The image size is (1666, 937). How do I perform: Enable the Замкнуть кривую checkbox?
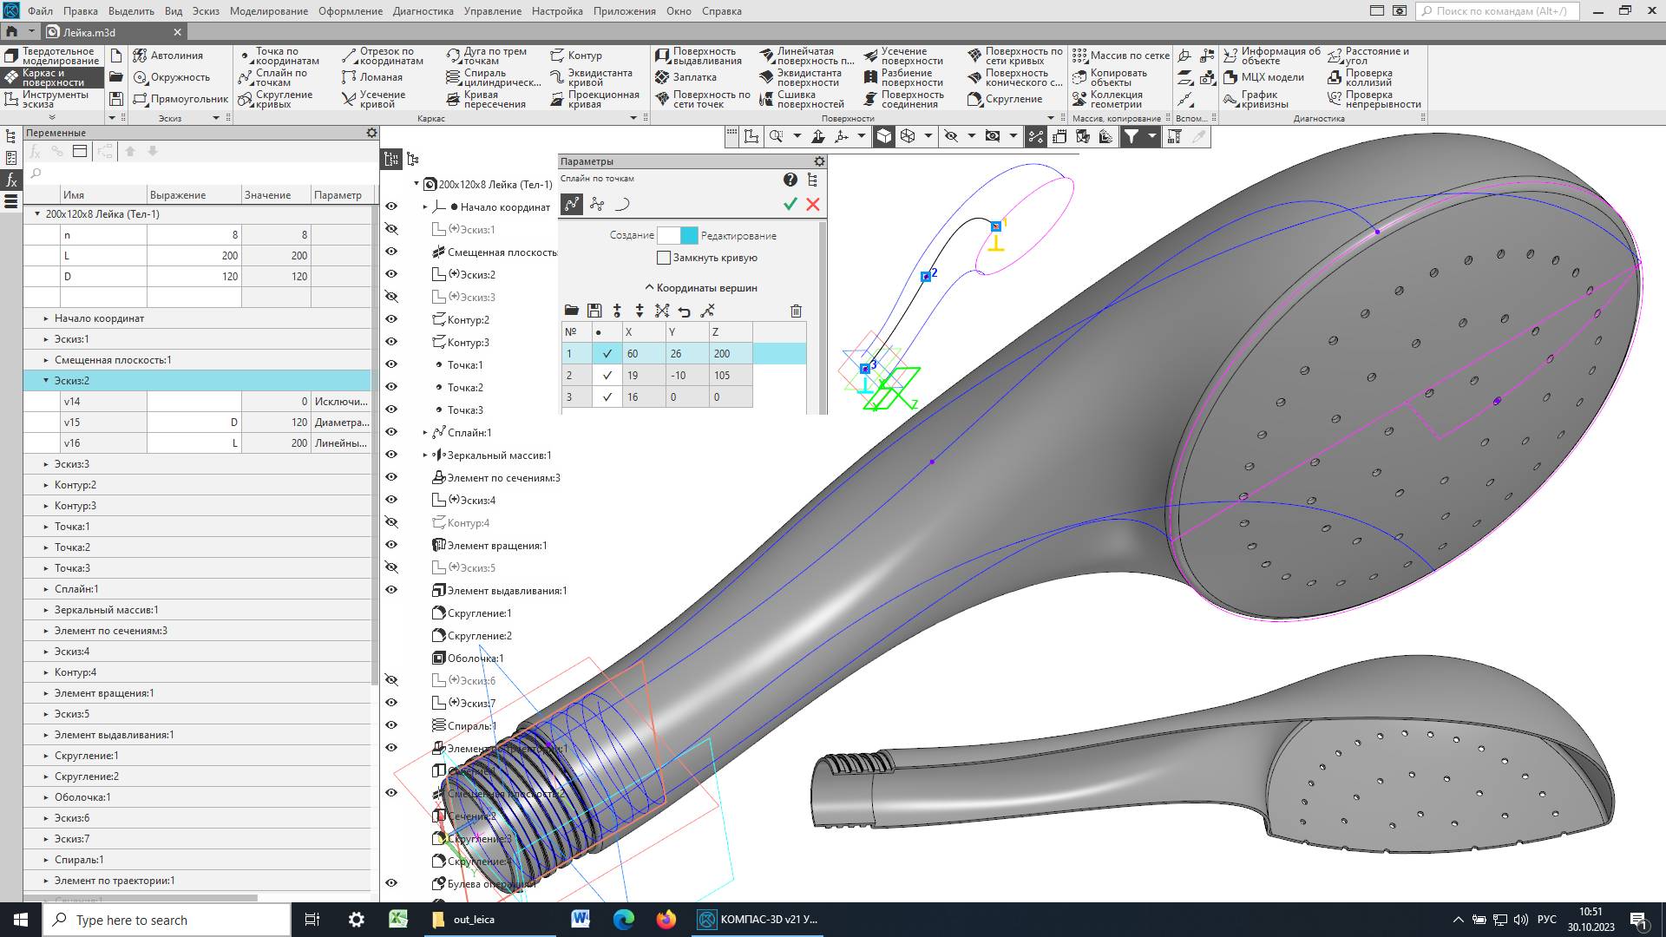pos(664,258)
